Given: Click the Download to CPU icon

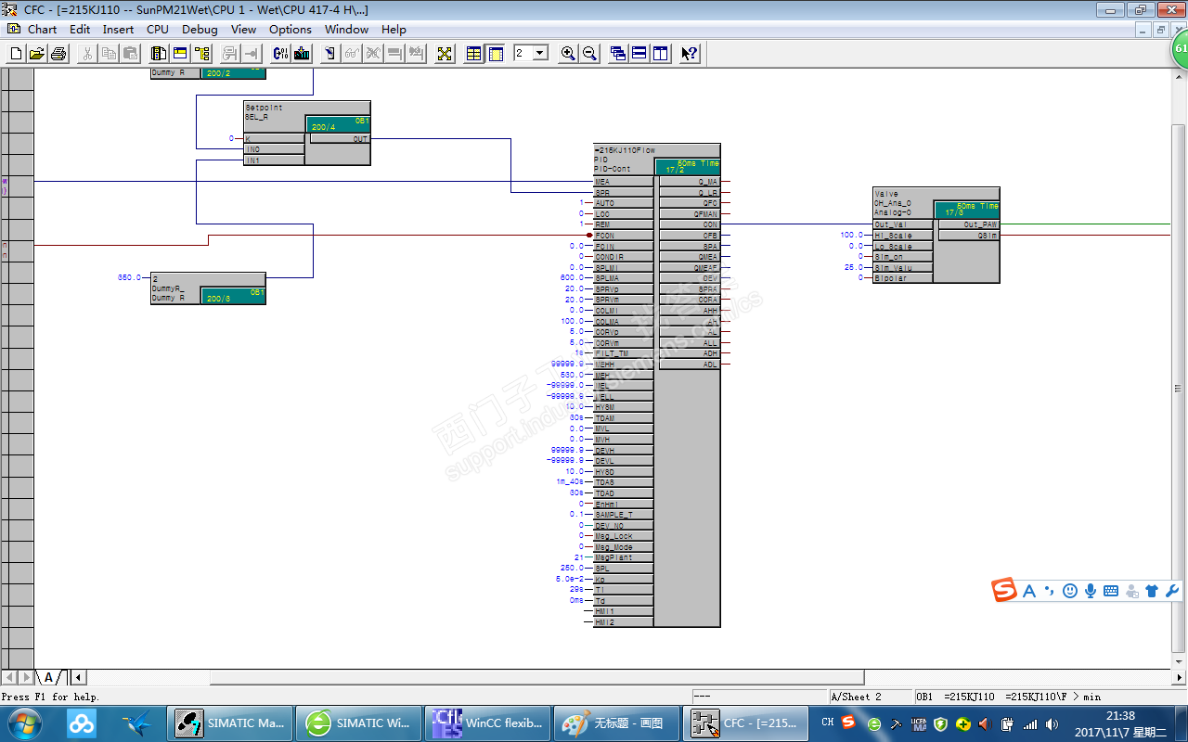Looking at the screenshot, I should pyautogui.click(x=302, y=54).
